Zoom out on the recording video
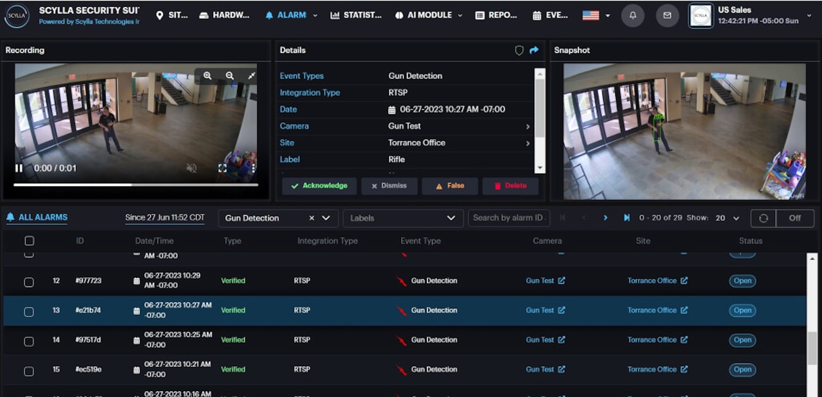The image size is (822, 397). [230, 76]
